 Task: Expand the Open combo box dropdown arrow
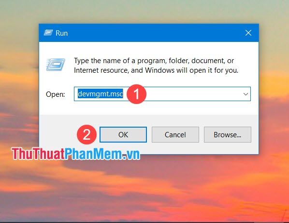(x=246, y=94)
